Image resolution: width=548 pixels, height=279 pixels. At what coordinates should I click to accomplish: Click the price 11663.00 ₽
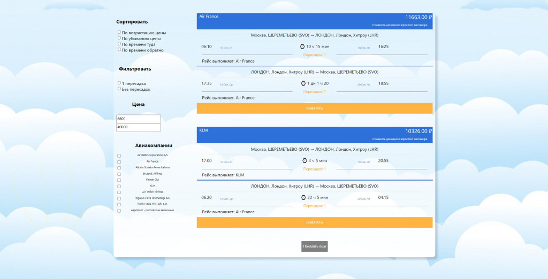(x=418, y=17)
